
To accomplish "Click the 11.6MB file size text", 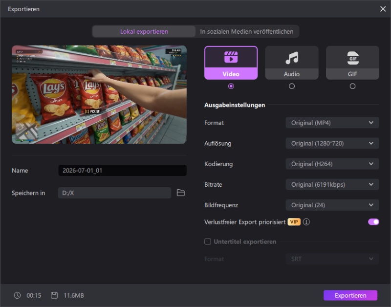I will point(74,296).
